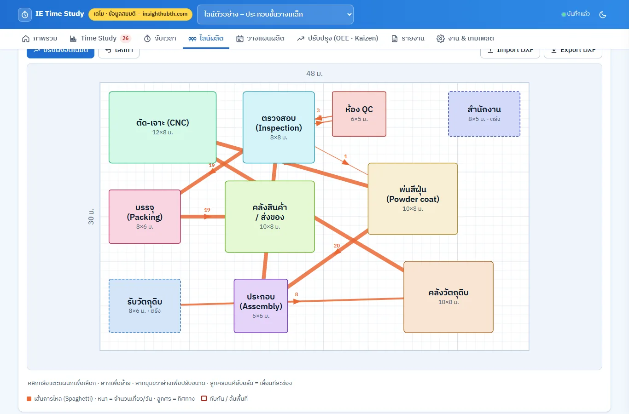
Task: Open the production line selector dropdown
Action: (x=275, y=14)
